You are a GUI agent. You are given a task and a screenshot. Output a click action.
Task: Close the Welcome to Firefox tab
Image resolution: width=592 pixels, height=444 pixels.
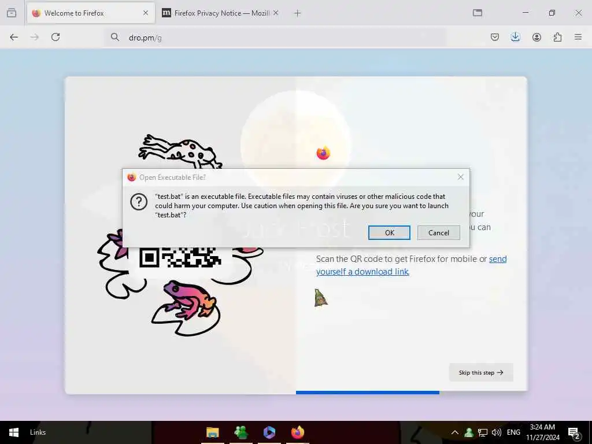click(x=146, y=13)
